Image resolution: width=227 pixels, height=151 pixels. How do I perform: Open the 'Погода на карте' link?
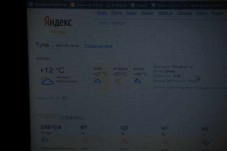click(x=98, y=46)
